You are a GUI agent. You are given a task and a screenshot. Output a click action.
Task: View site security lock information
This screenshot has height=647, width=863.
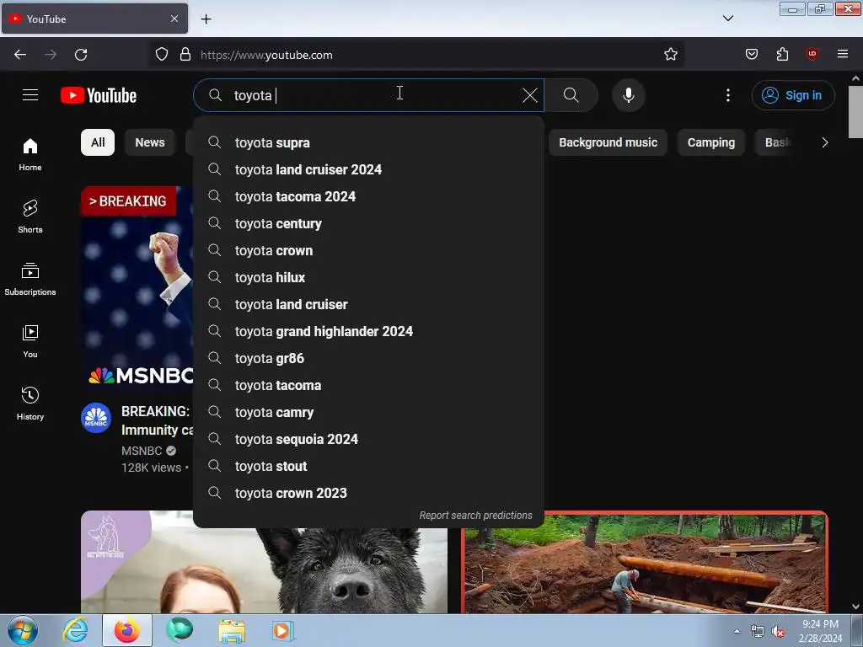pos(185,55)
